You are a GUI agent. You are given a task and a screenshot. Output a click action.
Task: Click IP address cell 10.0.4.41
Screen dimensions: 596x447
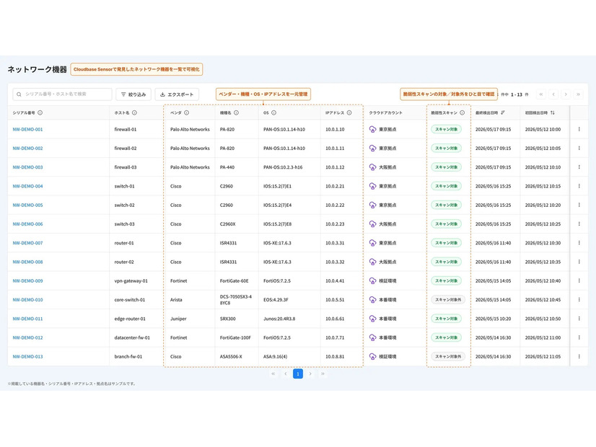[x=335, y=281]
